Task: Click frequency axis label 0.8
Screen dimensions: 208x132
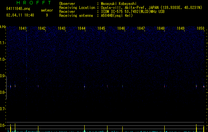Action: coord(3,92)
